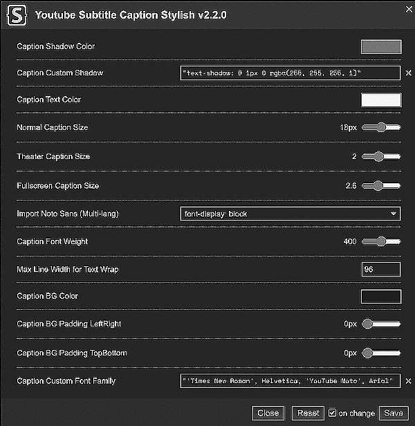Adjust the Normal Caption Size slider
This screenshot has height=426, width=415.
pos(381,127)
